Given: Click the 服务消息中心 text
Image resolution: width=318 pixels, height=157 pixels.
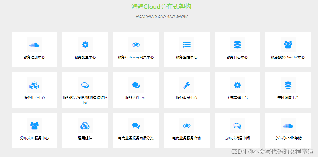Looking at the screenshot, I should pos(186,98).
